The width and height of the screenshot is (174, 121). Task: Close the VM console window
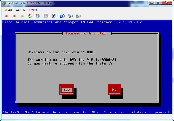167,2
